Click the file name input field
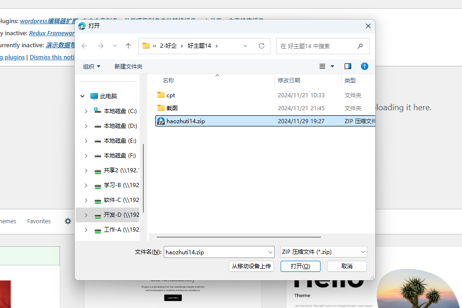 [215, 252]
